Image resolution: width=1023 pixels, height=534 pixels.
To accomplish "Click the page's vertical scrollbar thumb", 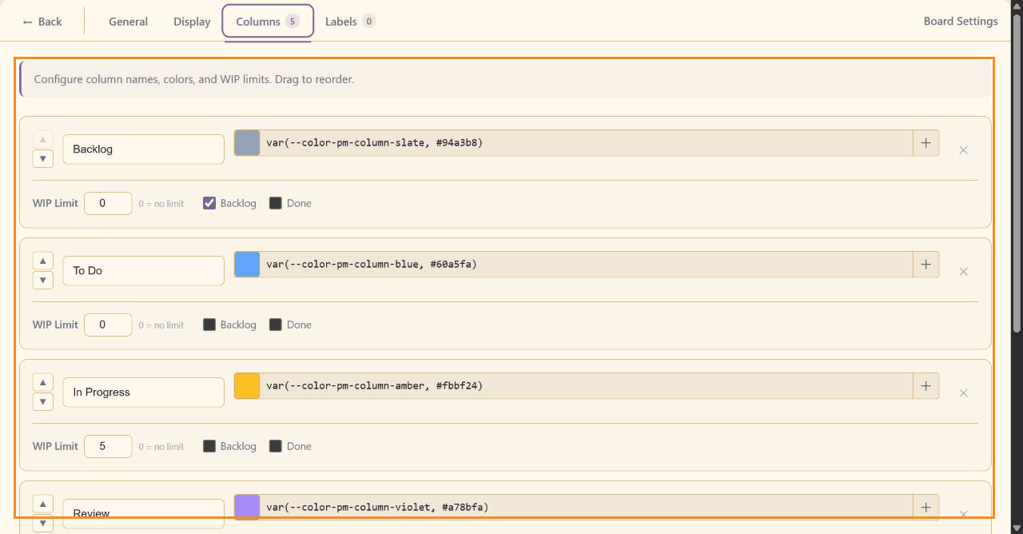I will [x=1017, y=172].
